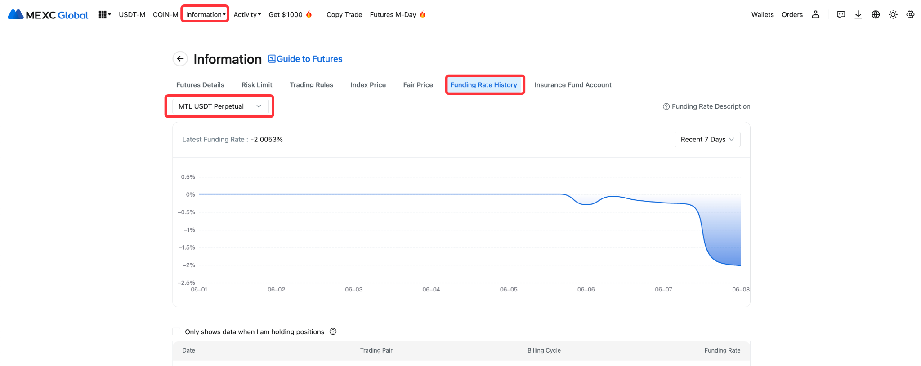Open the chat support icon
The height and width of the screenshot is (366, 921).
click(x=841, y=15)
